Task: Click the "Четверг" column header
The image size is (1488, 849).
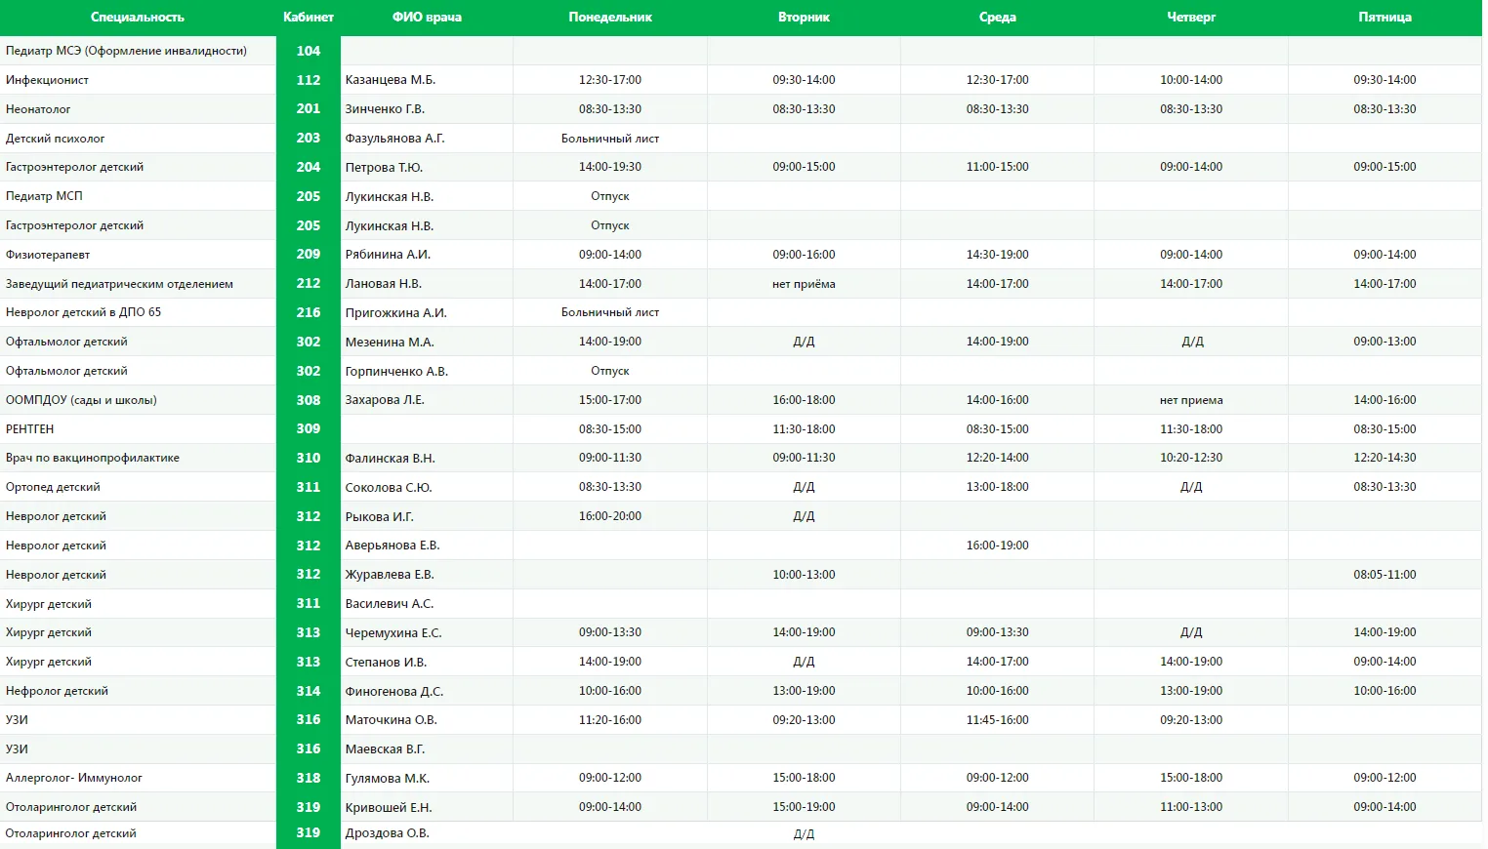Action: click(x=1191, y=18)
